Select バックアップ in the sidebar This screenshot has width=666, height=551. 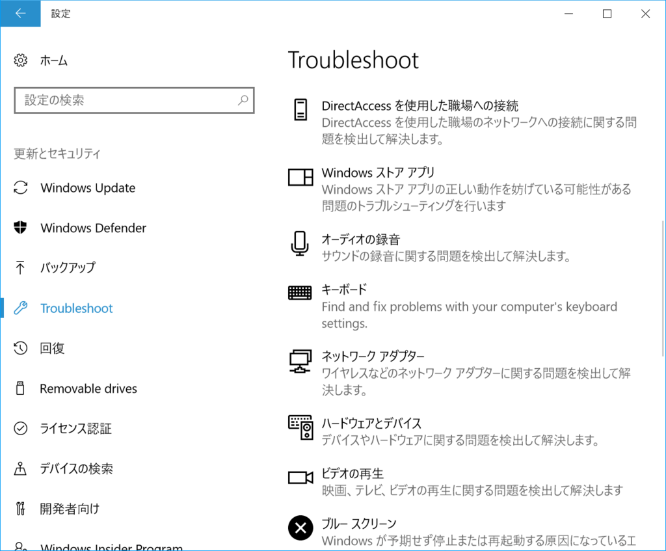click(x=68, y=267)
